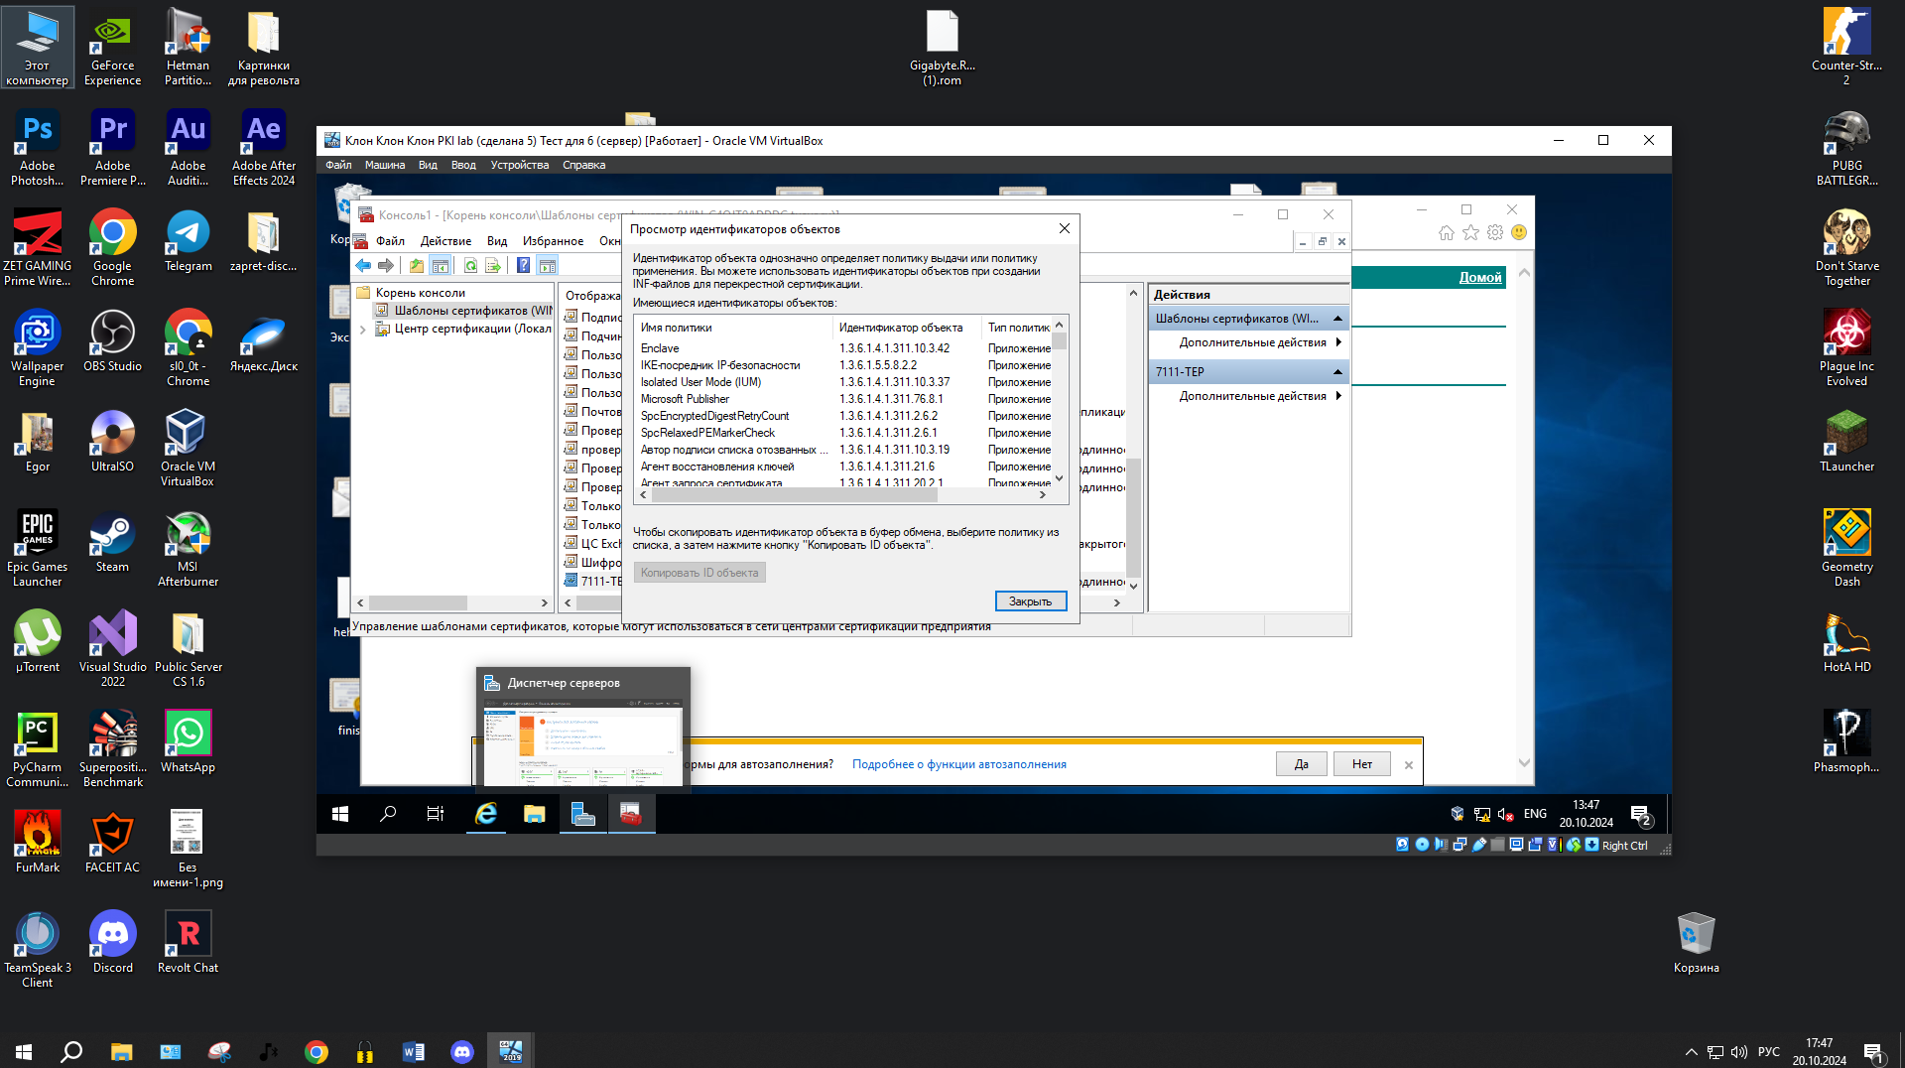Select SpcRelaxedPEMarkerCheck policy row
Viewport: 1905px width, 1068px height.
tap(845, 433)
